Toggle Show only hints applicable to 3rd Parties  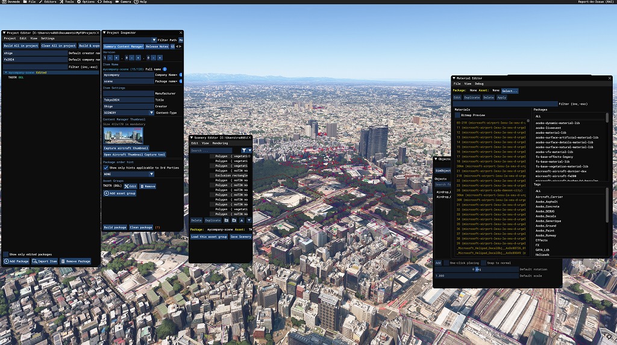coord(105,167)
